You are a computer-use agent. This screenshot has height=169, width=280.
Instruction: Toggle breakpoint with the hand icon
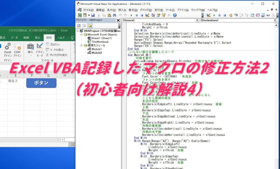[x=231, y=15]
